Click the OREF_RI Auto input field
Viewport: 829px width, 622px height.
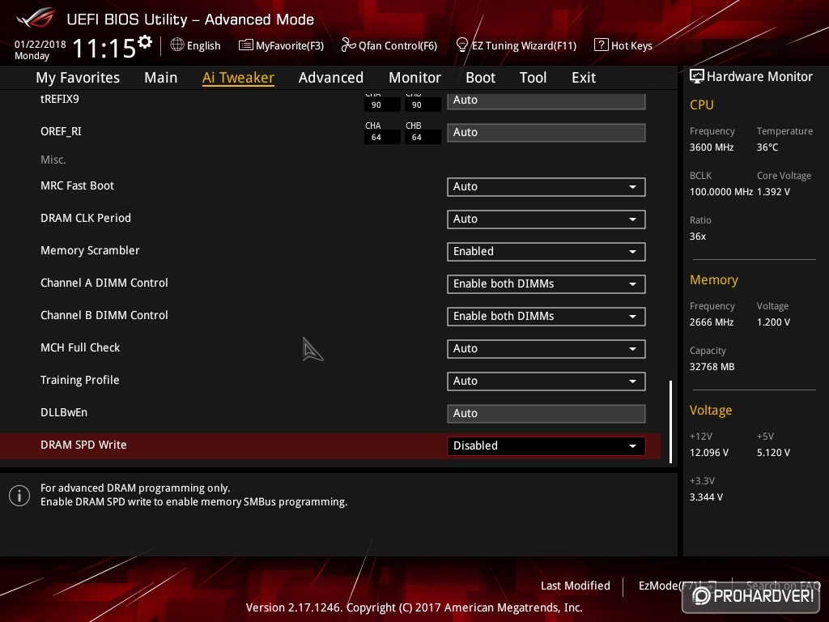[x=546, y=133]
